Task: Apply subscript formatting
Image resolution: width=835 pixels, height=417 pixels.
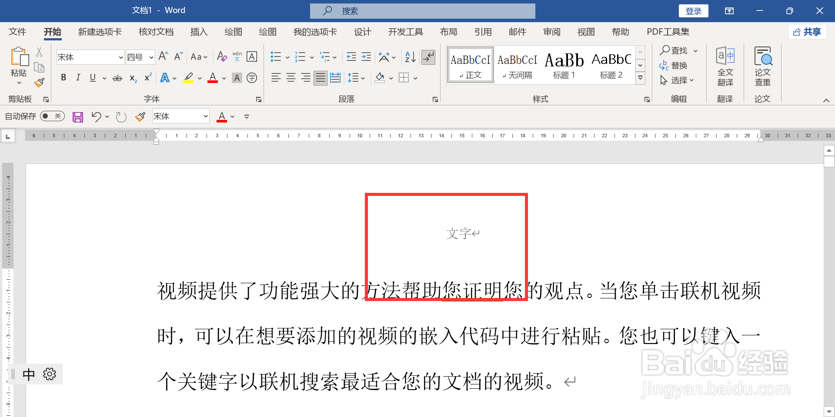Action: pos(133,78)
